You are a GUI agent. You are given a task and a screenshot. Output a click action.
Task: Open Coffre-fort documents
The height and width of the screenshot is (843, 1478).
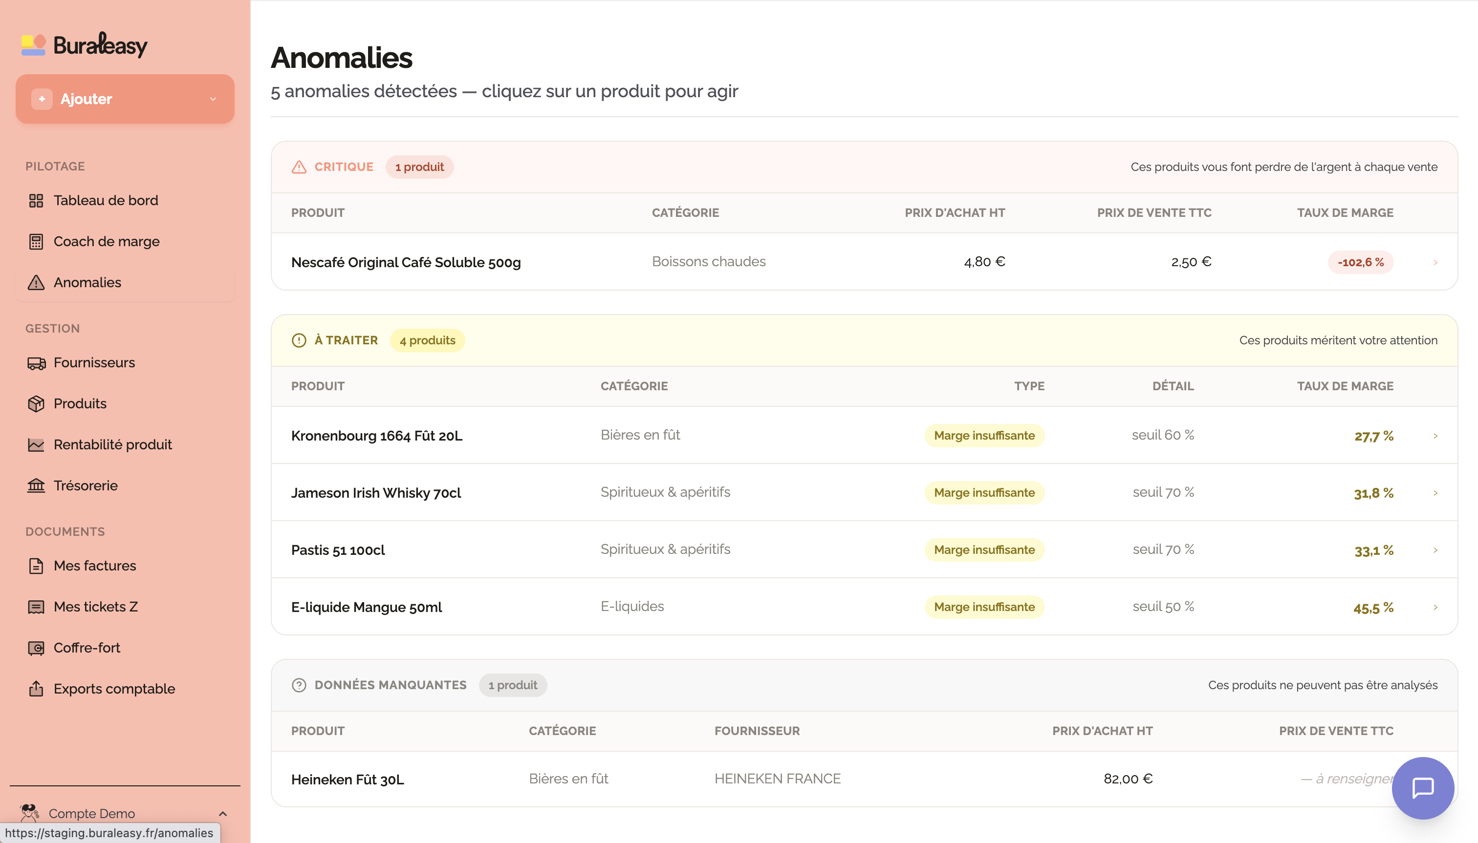(x=125, y=648)
